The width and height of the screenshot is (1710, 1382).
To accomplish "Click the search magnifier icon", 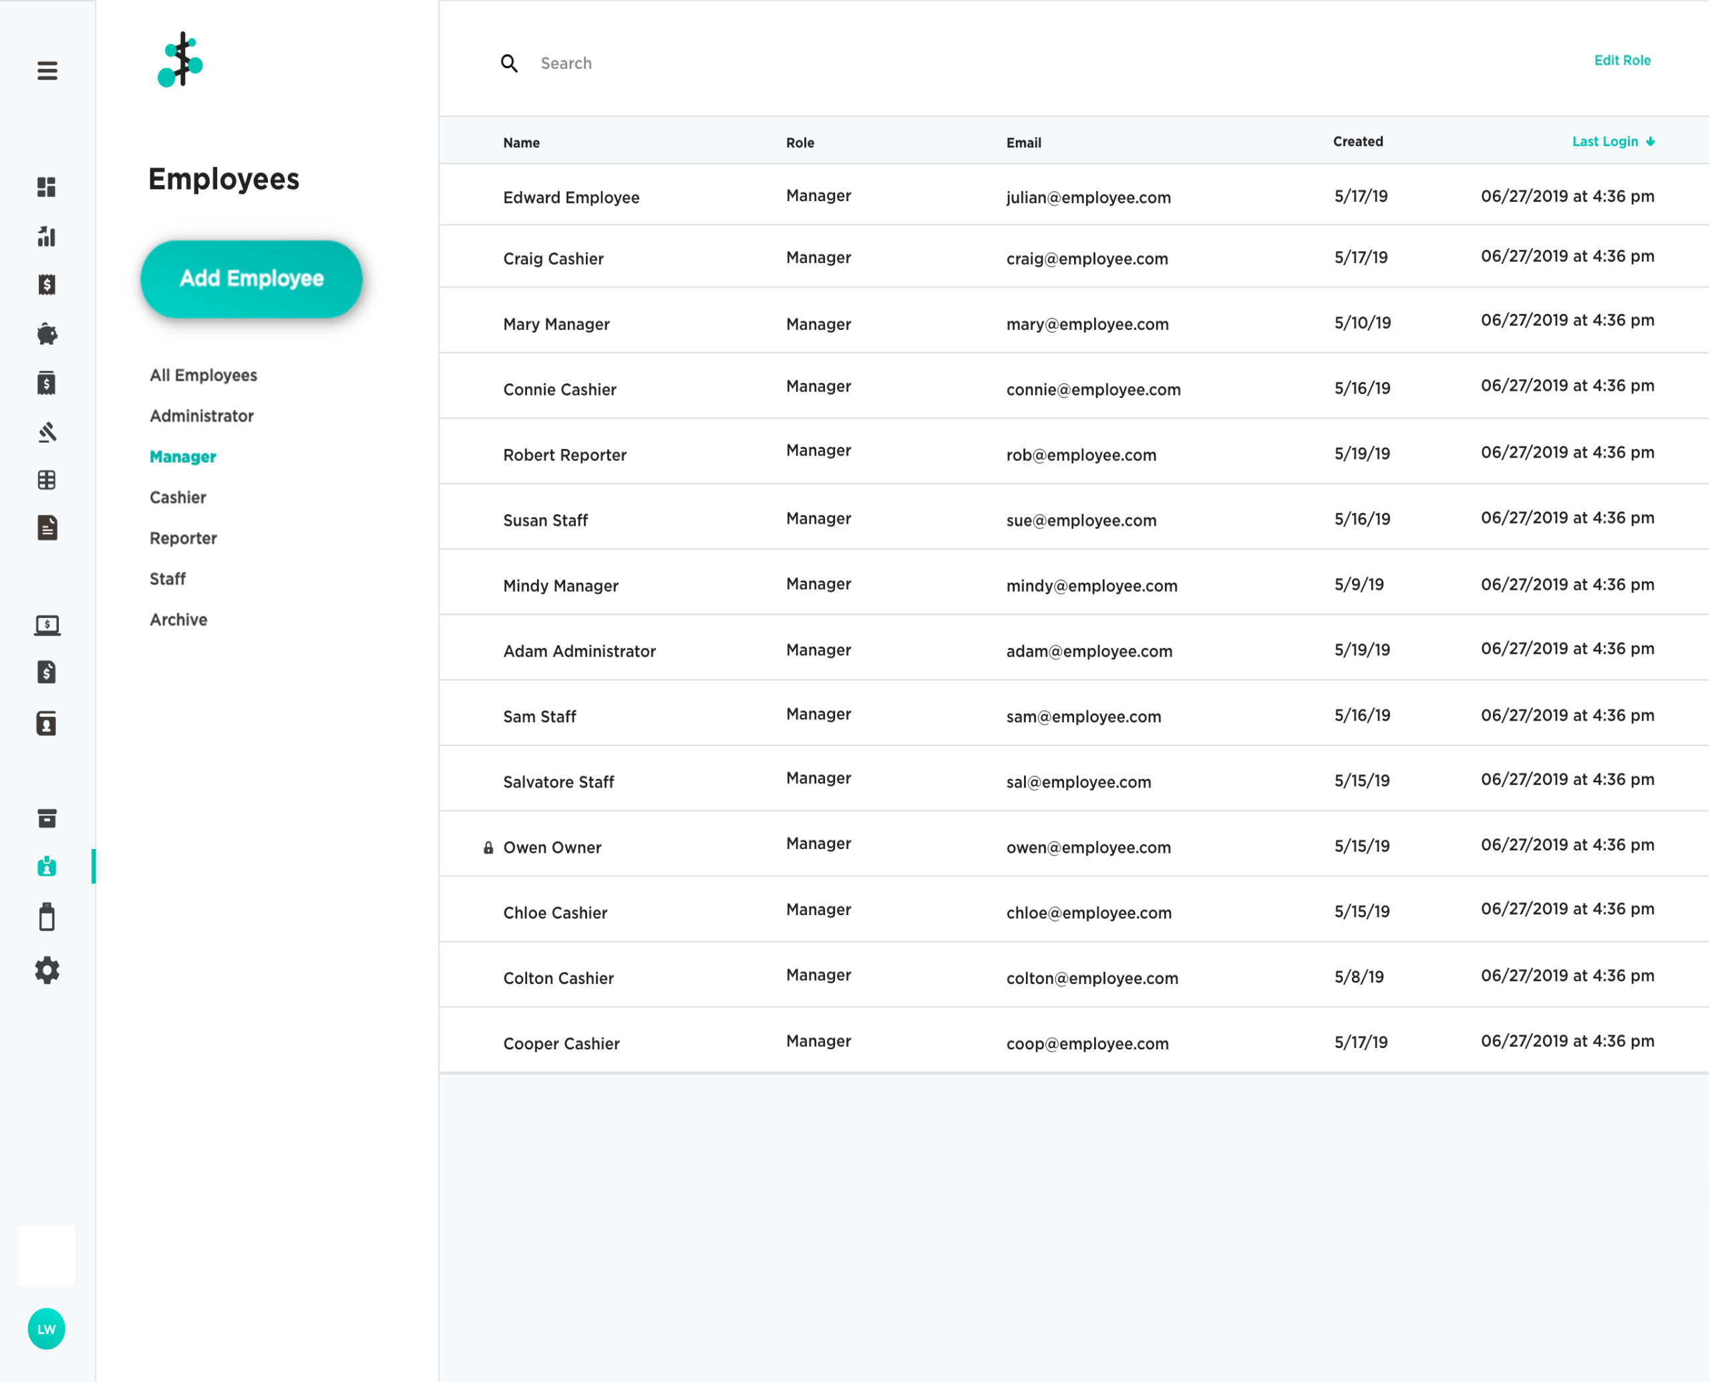I will pos(510,63).
